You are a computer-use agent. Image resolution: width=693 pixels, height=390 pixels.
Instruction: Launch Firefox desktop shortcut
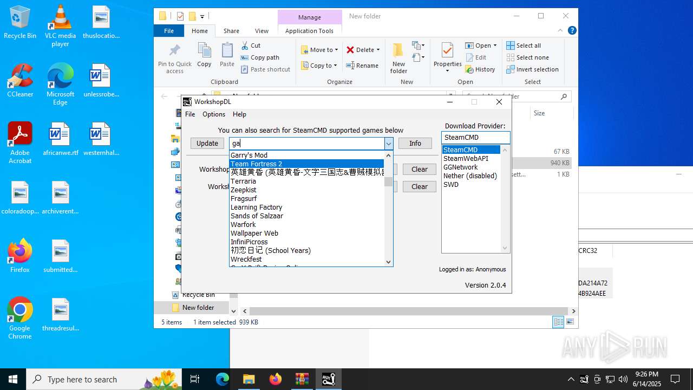pos(20,256)
